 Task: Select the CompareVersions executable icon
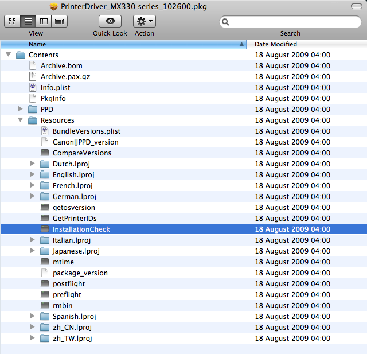[x=45, y=153]
